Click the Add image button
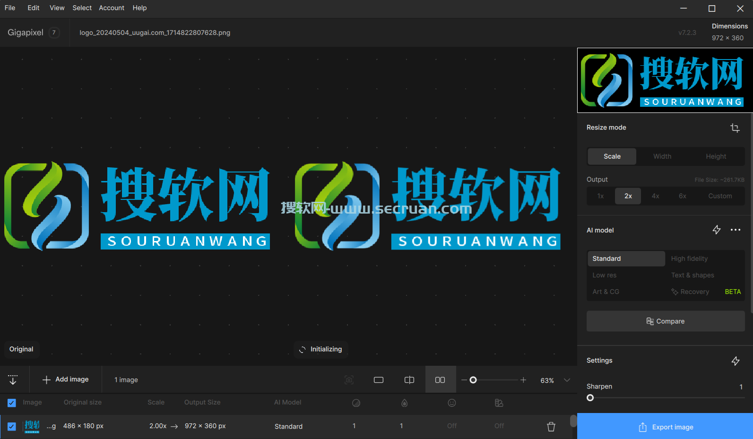This screenshot has width=753, height=439. pyautogui.click(x=66, y=379)
